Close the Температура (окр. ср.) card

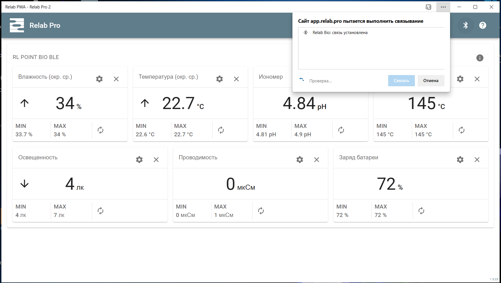(236, 79)
